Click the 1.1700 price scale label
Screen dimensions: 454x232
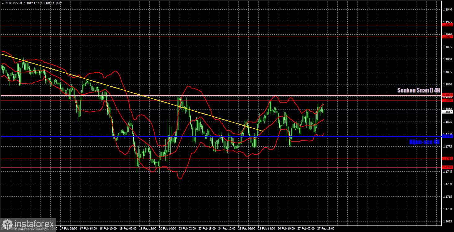pos(448,209)
